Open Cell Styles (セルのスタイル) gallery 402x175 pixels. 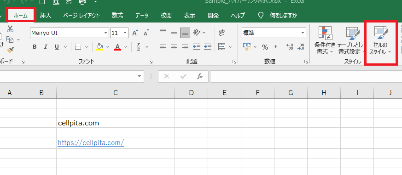point(381,40)
